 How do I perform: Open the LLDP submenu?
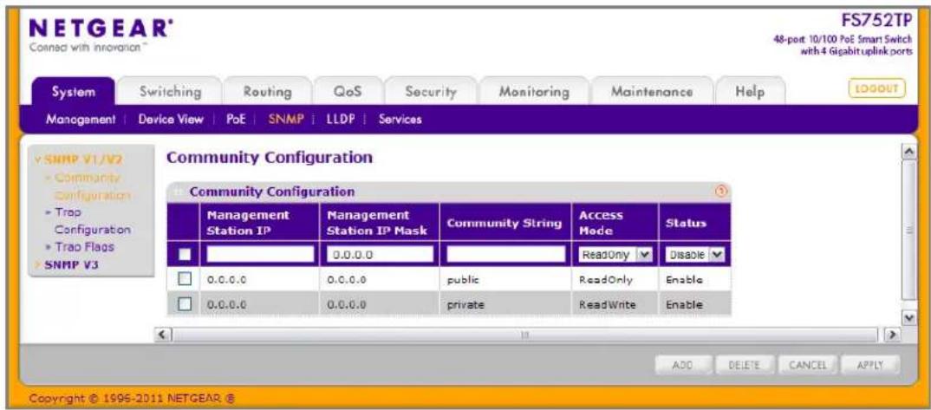point(340,120)
